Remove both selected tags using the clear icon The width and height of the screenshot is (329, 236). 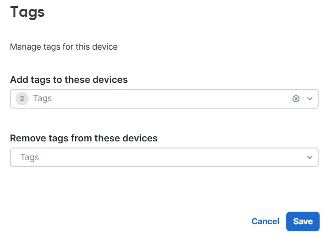click(x=296, y=99)
